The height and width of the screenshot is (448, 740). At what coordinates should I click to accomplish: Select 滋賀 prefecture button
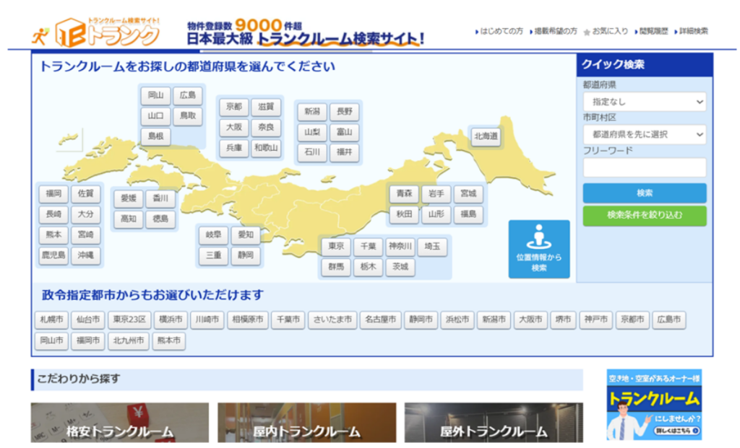click(266, 107)
